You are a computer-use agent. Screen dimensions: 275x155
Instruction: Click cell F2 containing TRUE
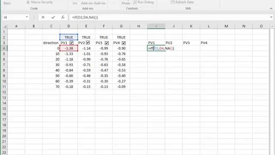[104, 37]
